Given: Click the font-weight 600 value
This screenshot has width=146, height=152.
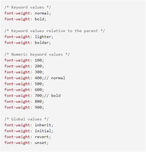Looking at the screenshot, I should [x=38, y=90].
